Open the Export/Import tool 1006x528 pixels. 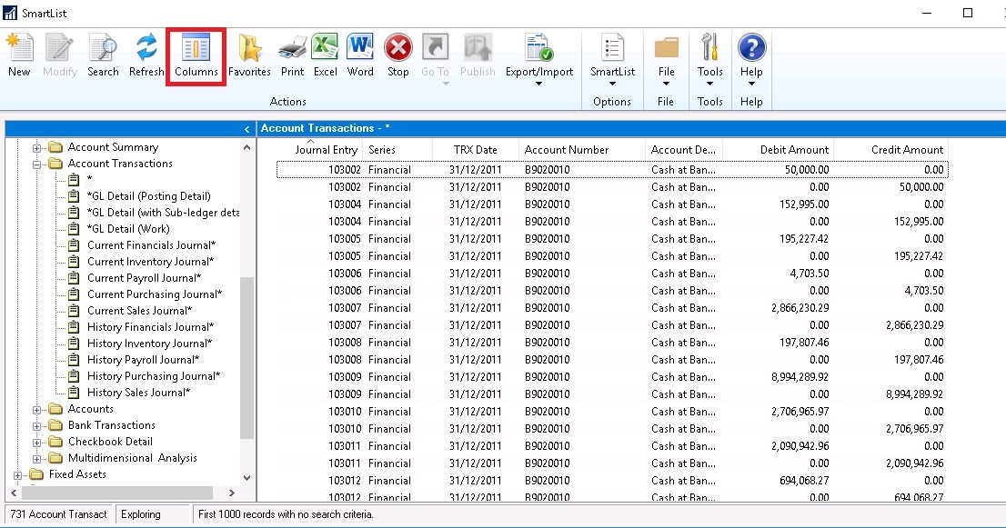point(539,55)
